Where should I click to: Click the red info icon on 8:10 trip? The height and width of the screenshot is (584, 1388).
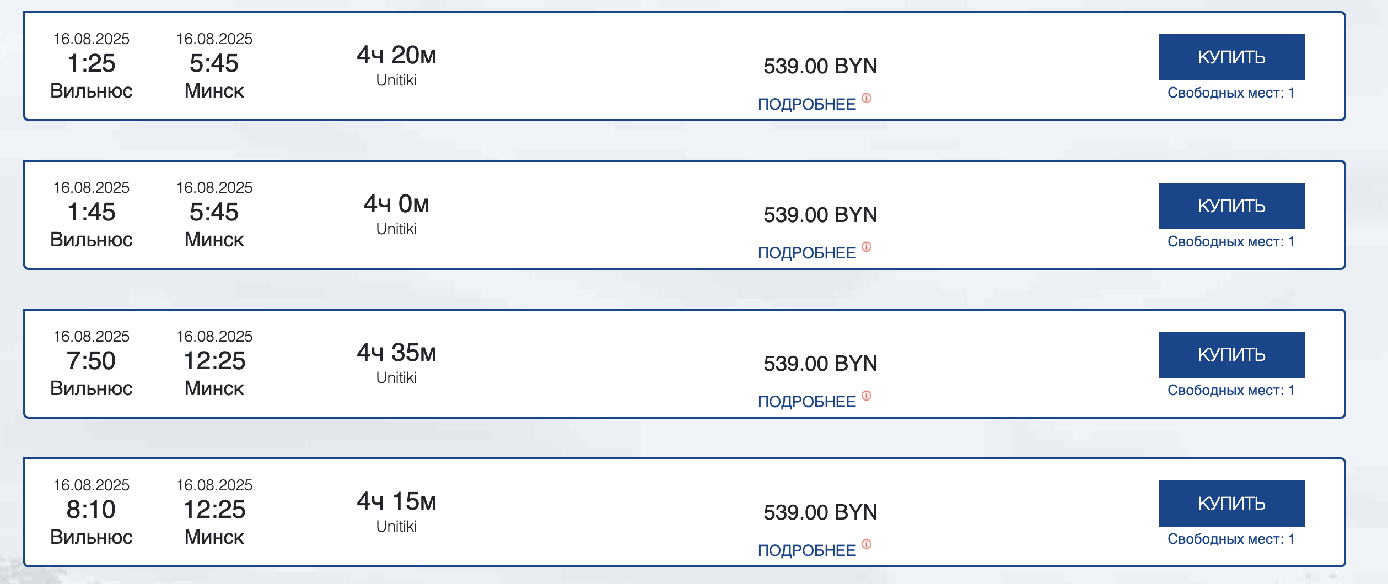tap(867, 544)
